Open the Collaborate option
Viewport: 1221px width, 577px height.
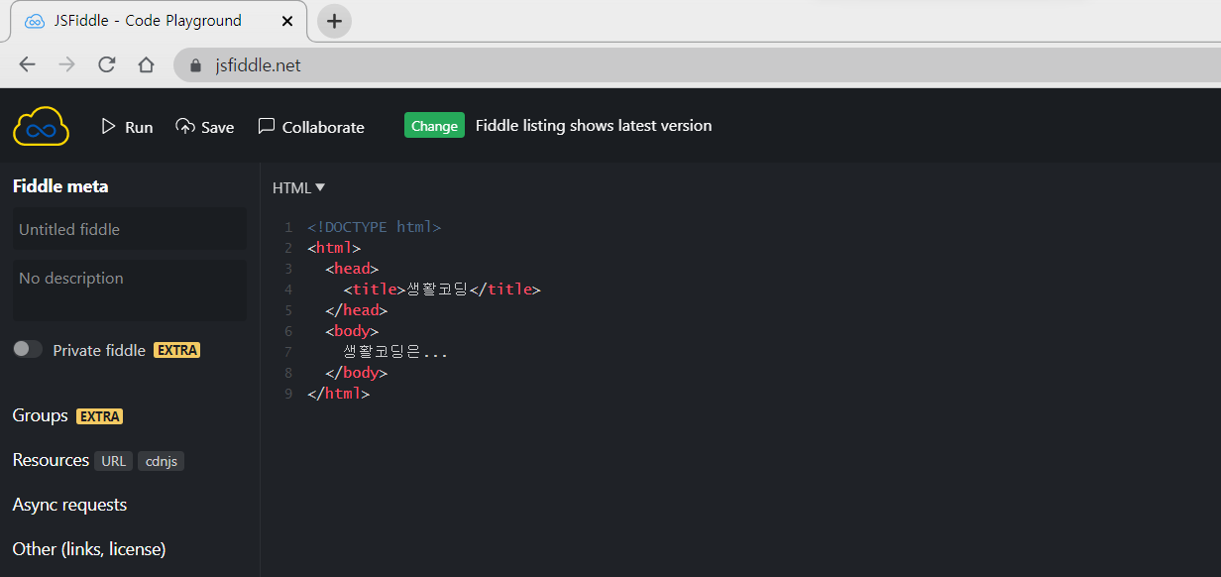tap(311, 127)
